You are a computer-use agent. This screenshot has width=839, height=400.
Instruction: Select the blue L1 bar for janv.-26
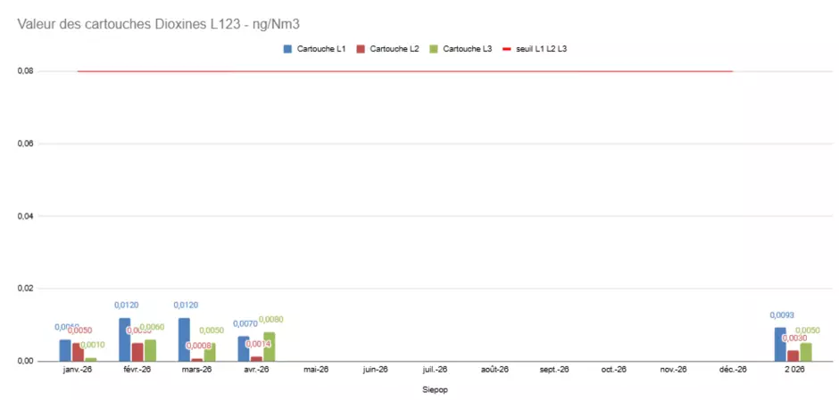point(65,350)
